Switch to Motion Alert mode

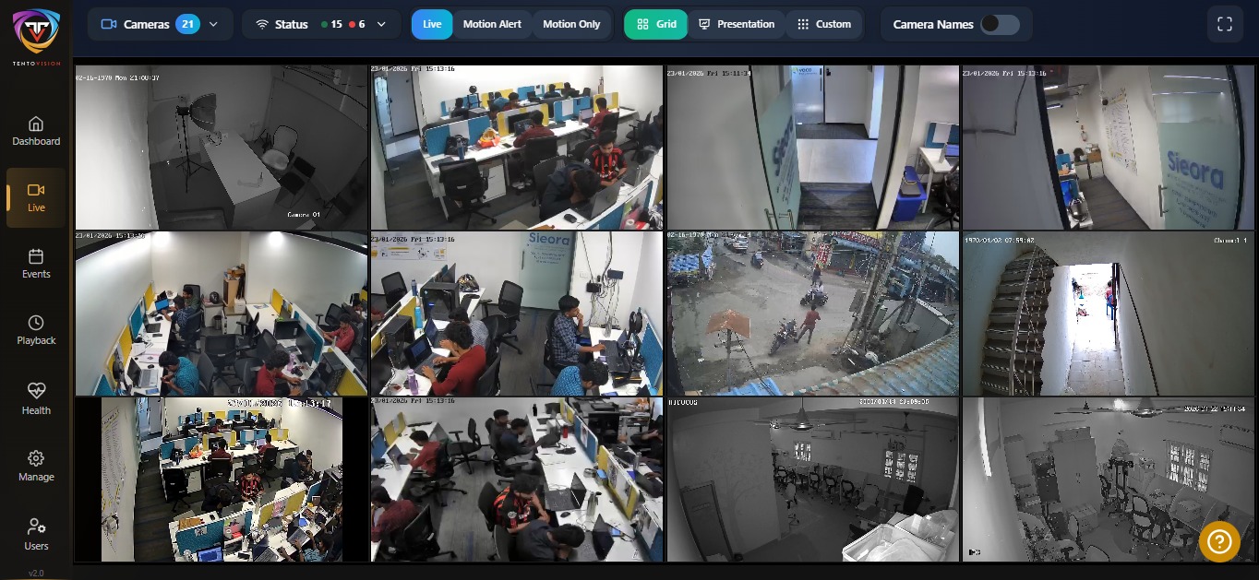(x=492, y=25)
